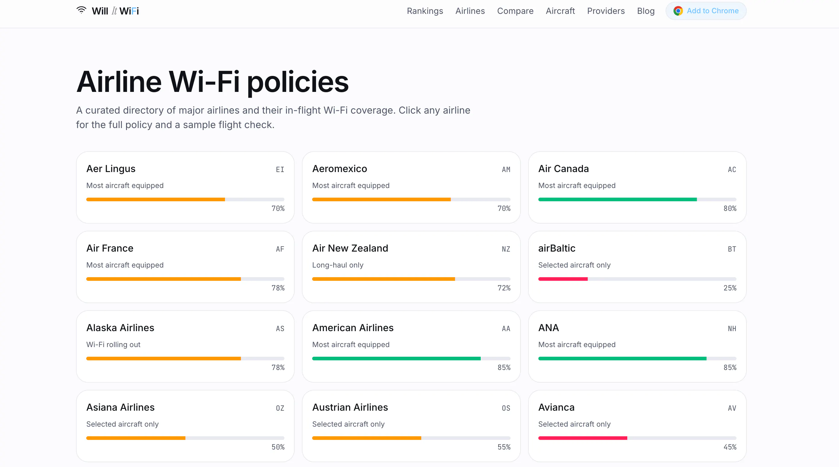Click the NZ airline code
This screenshot has width=839, height=467.
506,249
